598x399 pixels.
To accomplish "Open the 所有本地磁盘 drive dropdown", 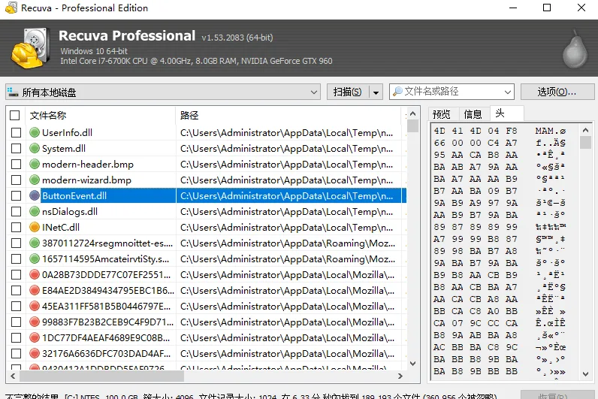I will (163, 92).
